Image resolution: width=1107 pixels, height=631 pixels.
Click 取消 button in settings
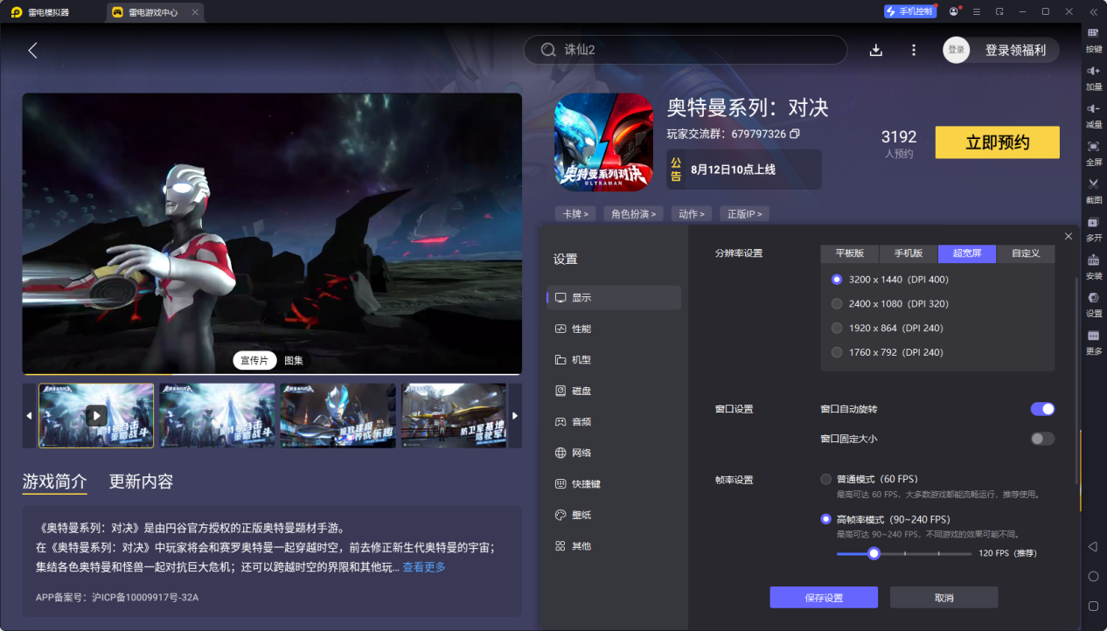pyautogui.click(x=944, y=598)
